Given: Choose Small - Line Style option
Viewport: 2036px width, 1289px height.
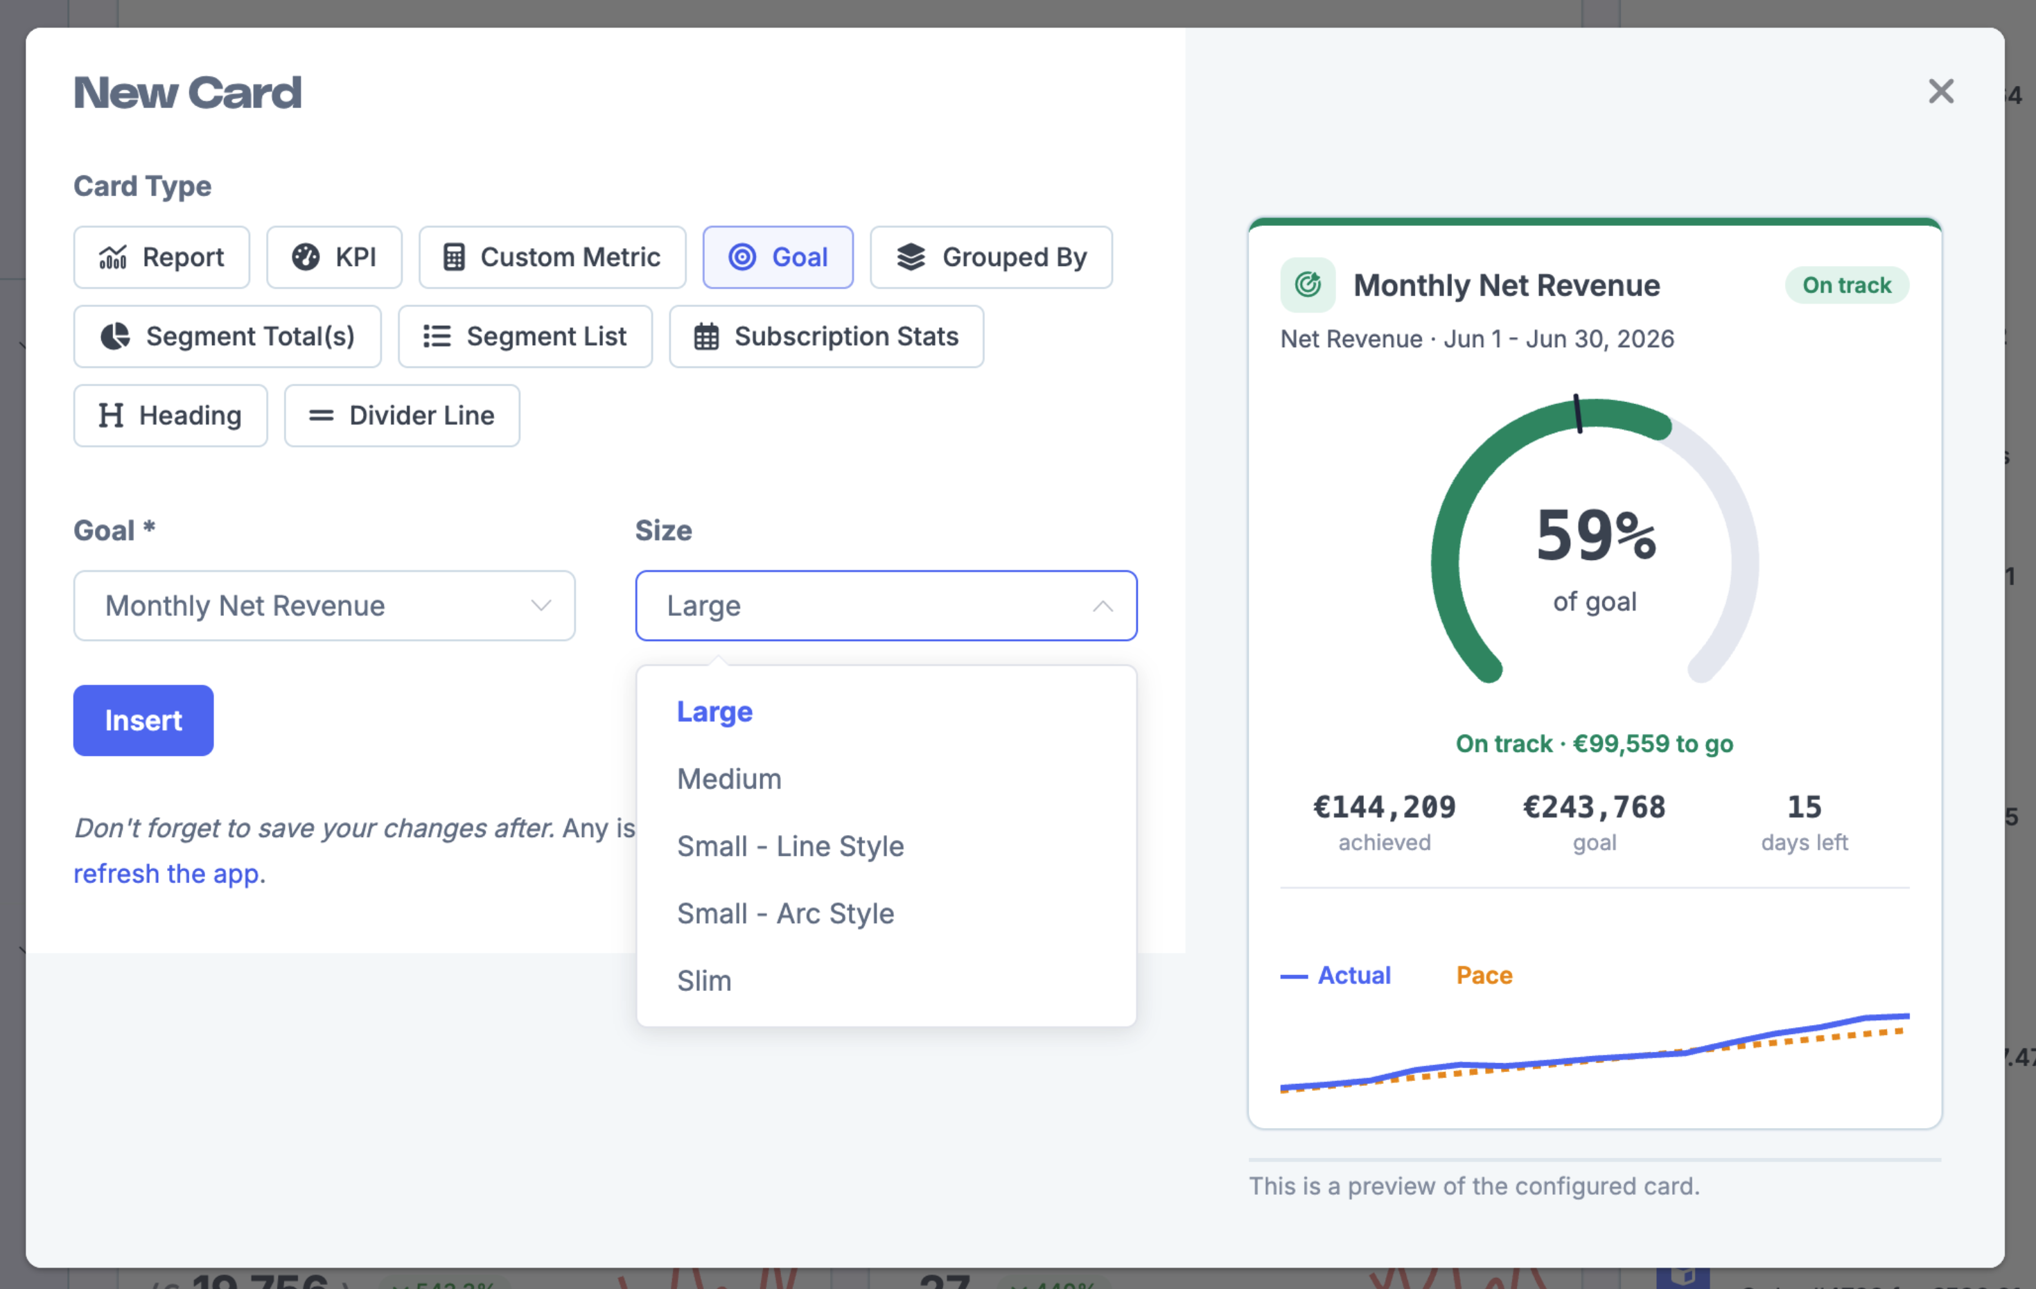Looking at the screenshot, I should (x=885, y=845).
